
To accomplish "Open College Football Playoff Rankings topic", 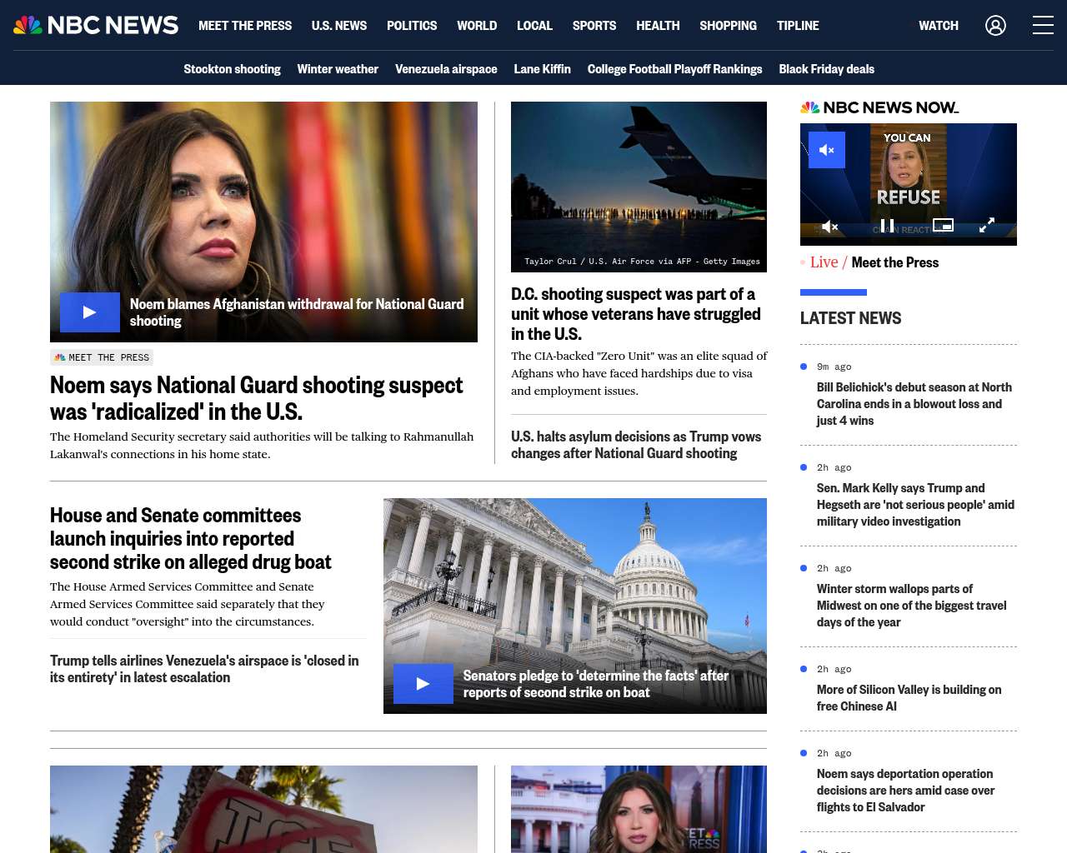I will point(674,69).
